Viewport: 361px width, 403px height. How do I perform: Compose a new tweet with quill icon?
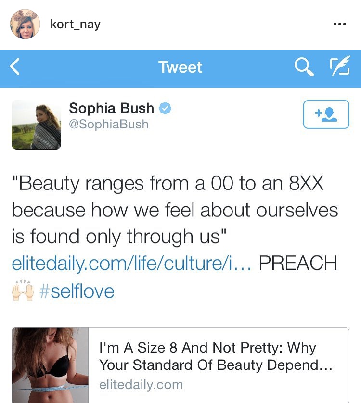tap(339, 68)
